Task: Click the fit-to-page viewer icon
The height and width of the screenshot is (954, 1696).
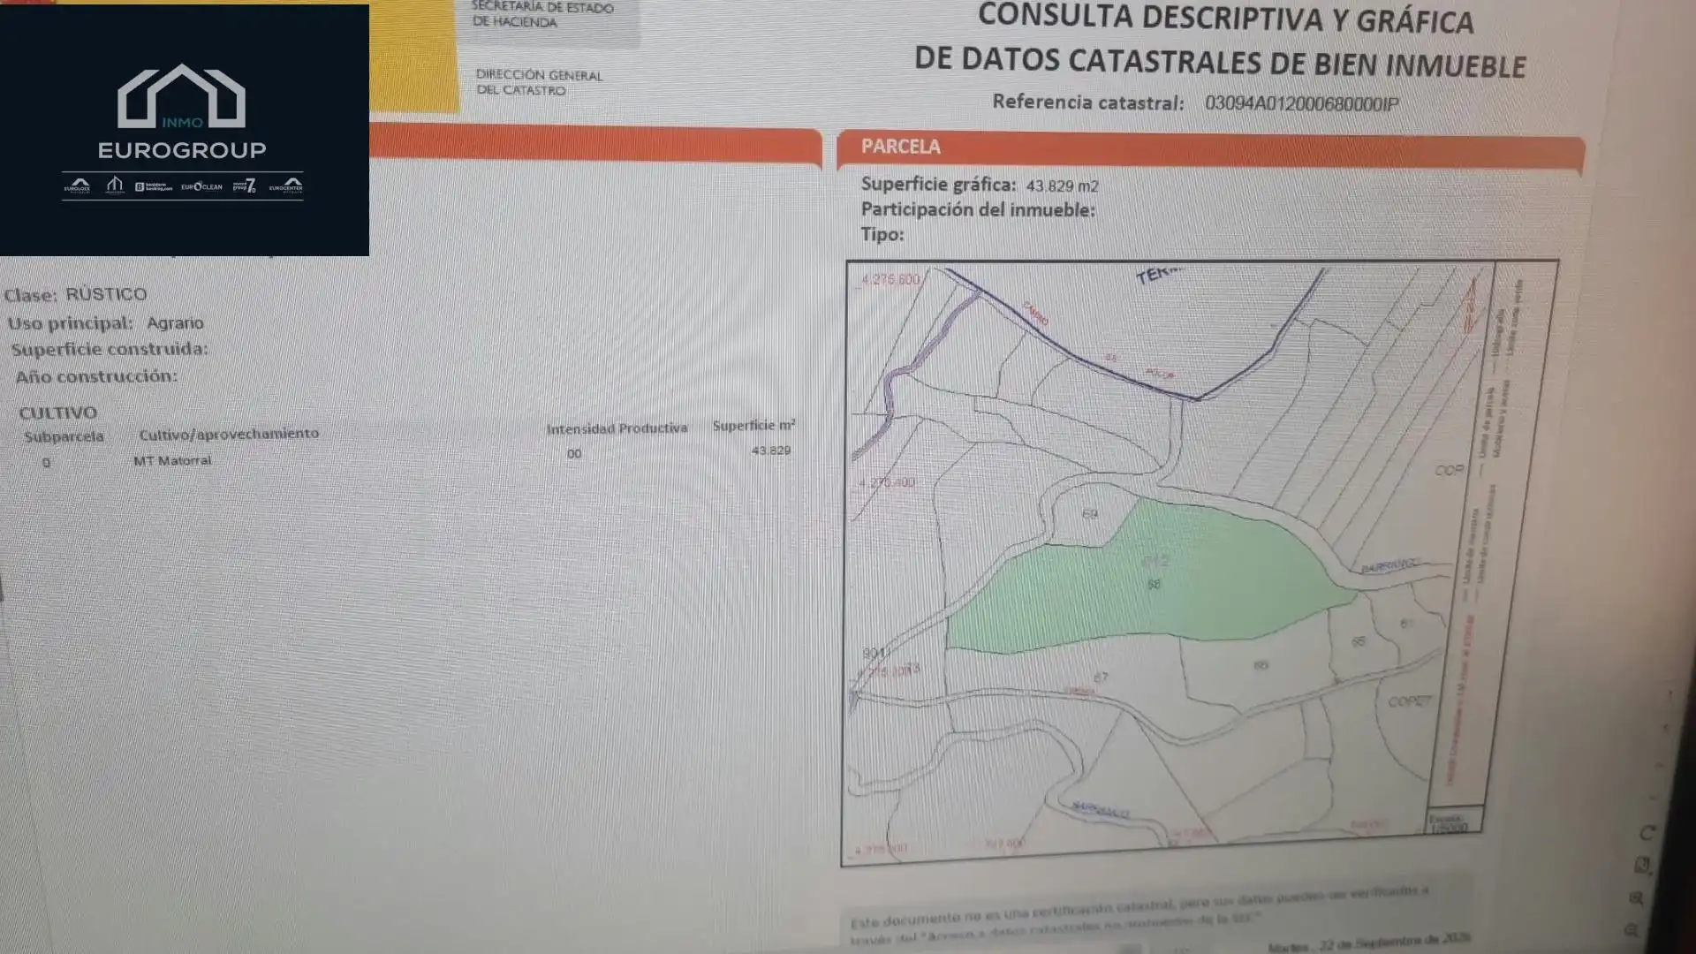Action: coord(1642,866)
